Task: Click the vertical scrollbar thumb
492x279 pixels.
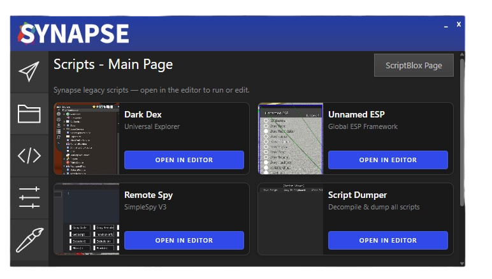Action: tap(462, 133)
